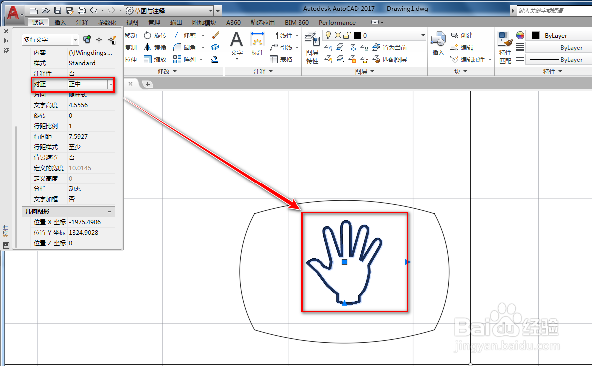The image size is (592, 366).
Task: Open the Performance ribbon tab
Action: [337, 22]
